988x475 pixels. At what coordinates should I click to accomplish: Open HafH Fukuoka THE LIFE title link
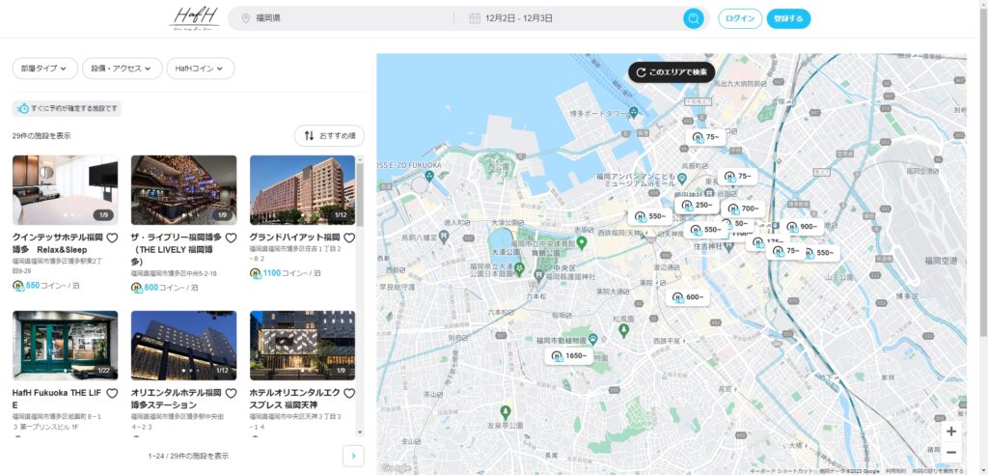(57, 399)
